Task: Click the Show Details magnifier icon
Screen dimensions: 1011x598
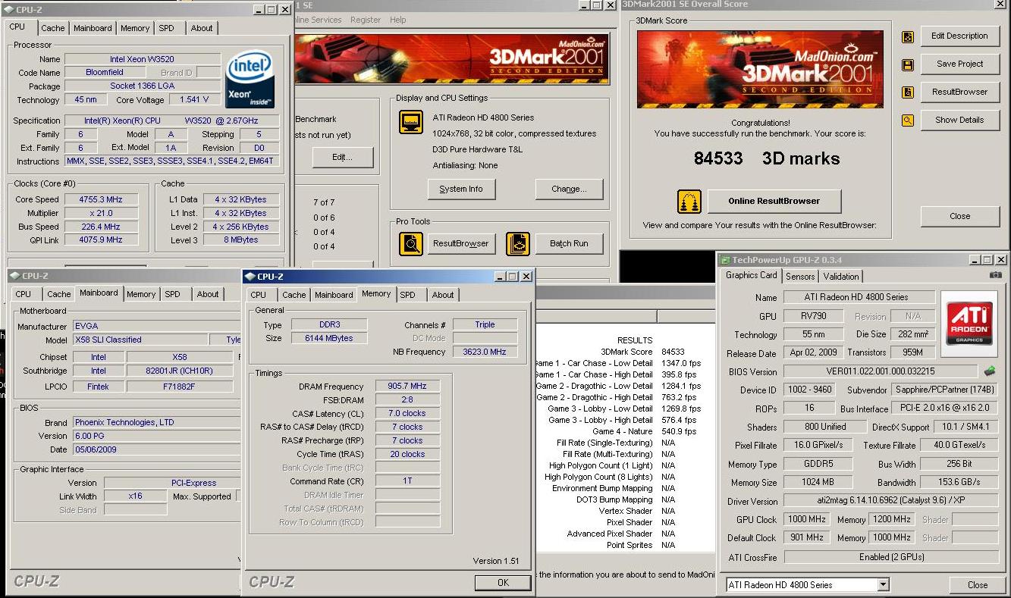Action: pyautogui.click(x=908, y=120)
